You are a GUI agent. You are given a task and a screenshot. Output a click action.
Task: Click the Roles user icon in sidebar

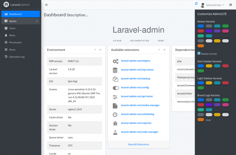pos(6,35)
